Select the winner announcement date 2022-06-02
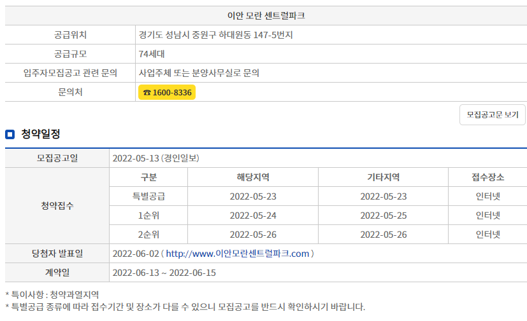Screen dimensions: 527x321 (x=136, y=254)
